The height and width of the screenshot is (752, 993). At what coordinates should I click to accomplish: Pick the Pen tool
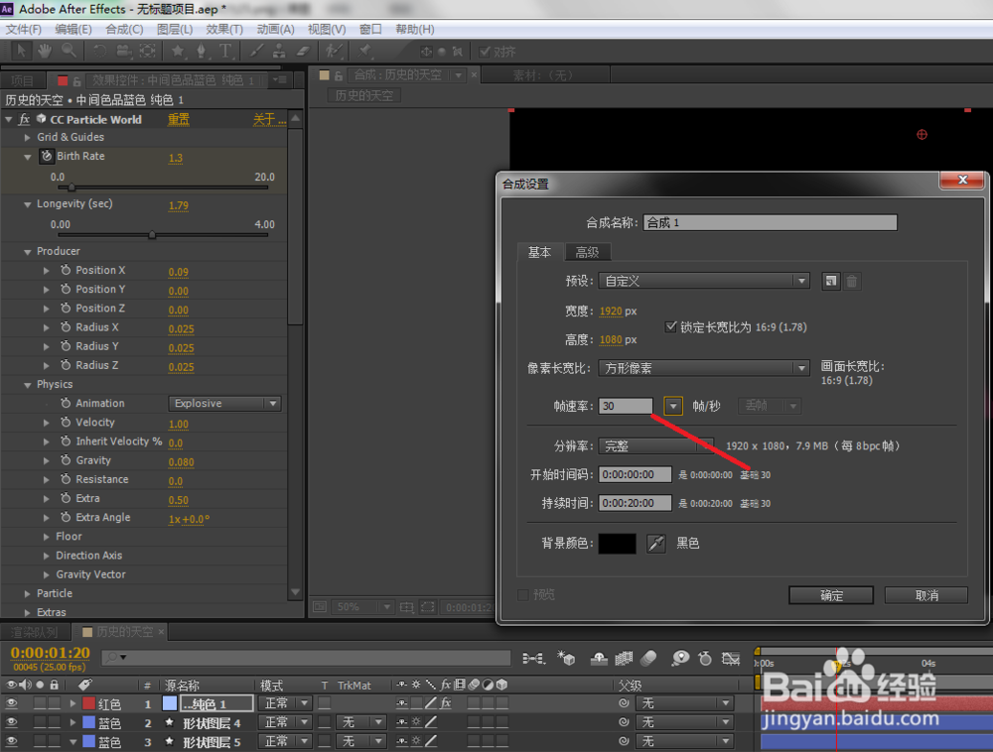[203, 51]
